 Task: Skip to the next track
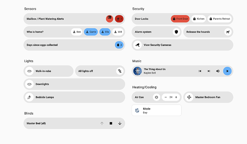pyautogui.click(x=209, y=71)
